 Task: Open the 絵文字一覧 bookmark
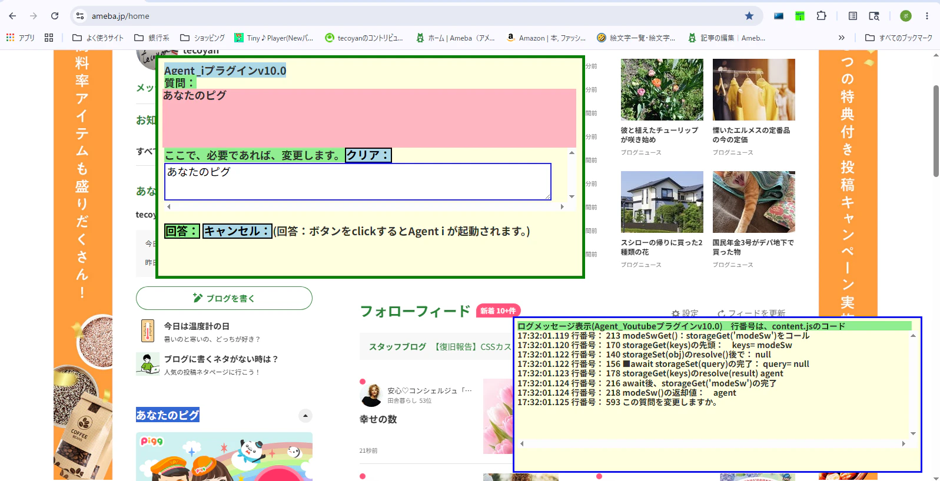coord(636,38)
